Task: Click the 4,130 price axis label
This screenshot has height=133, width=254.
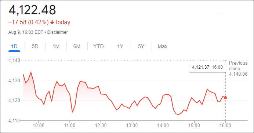Action: click(14, 80)
